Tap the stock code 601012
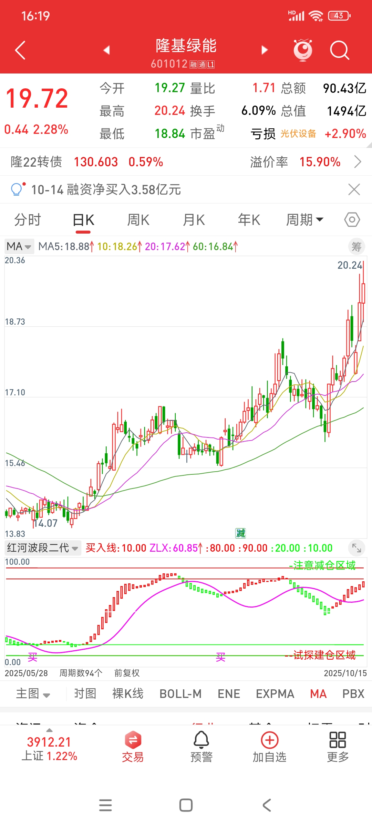Screen dimensions: 372x828 [169, 64]
